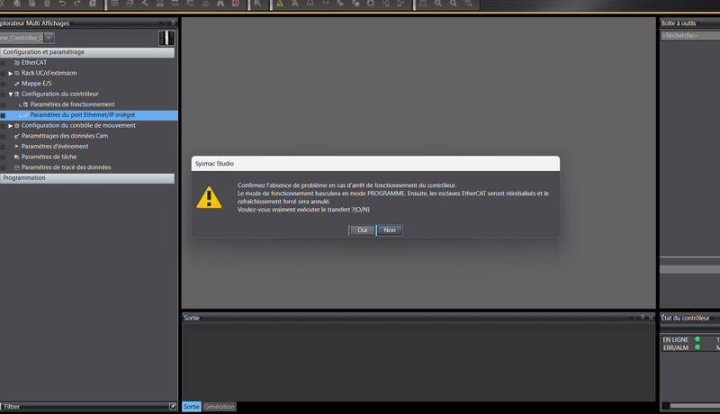Open the Programmation section header
Viewport: 720px width, 414px height.
pos(87,178)
